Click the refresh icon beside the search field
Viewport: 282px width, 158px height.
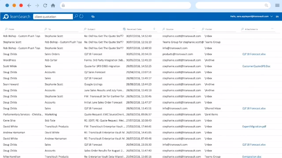tap(81, 16)
